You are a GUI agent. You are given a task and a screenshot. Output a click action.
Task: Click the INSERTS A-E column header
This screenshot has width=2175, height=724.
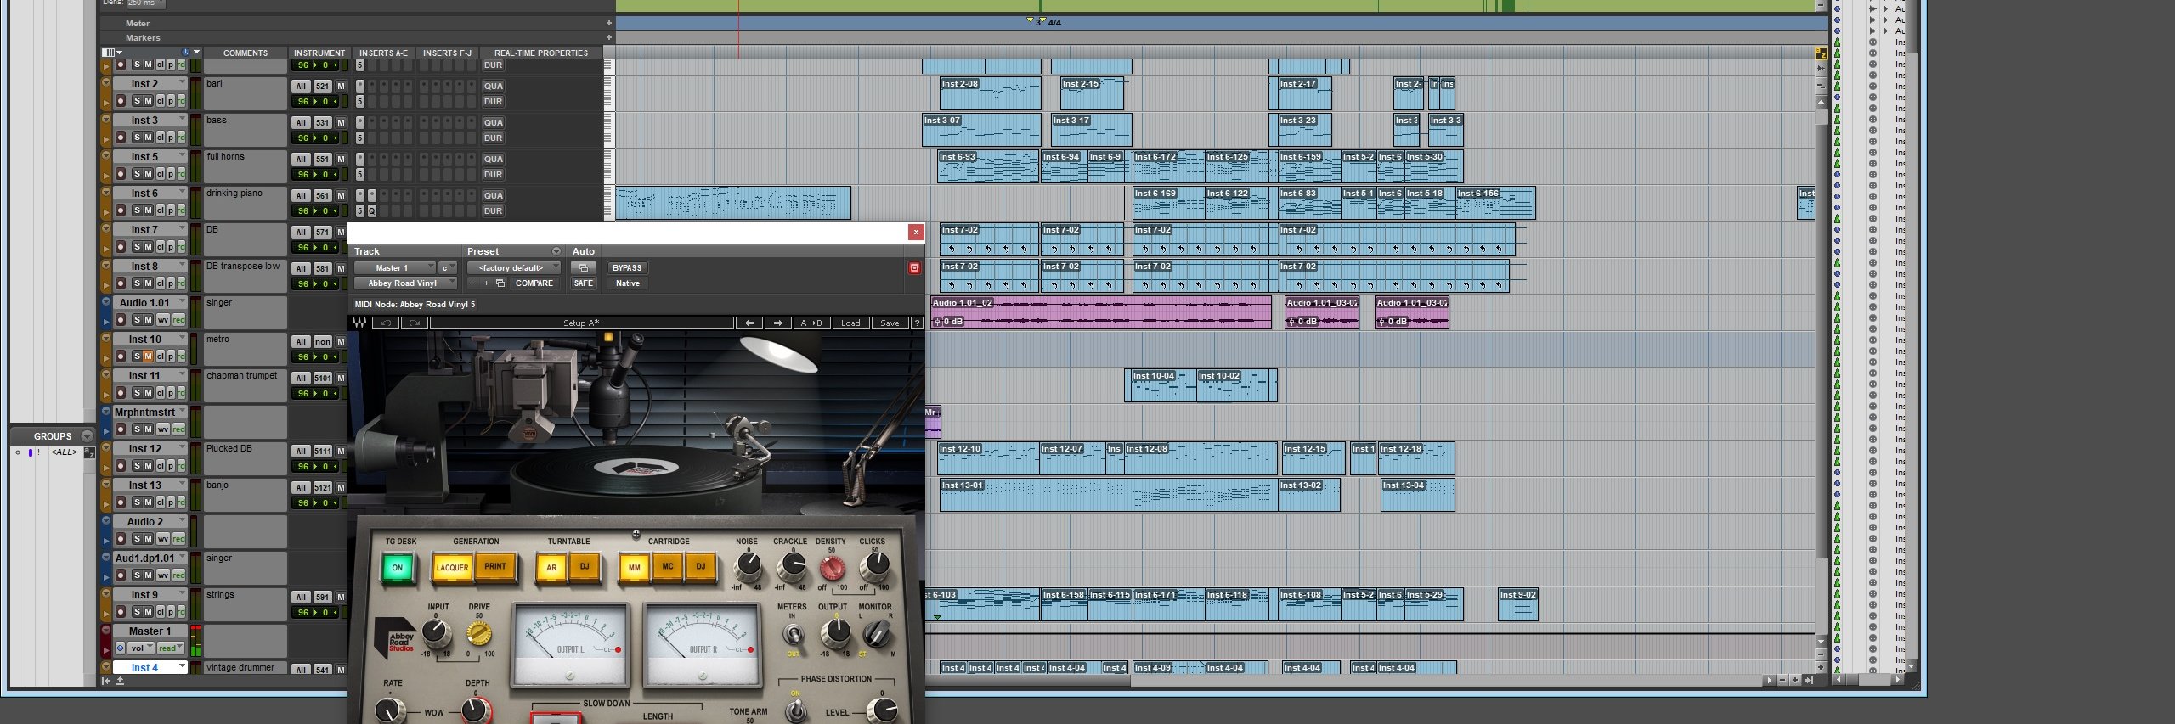click(383, 53)
